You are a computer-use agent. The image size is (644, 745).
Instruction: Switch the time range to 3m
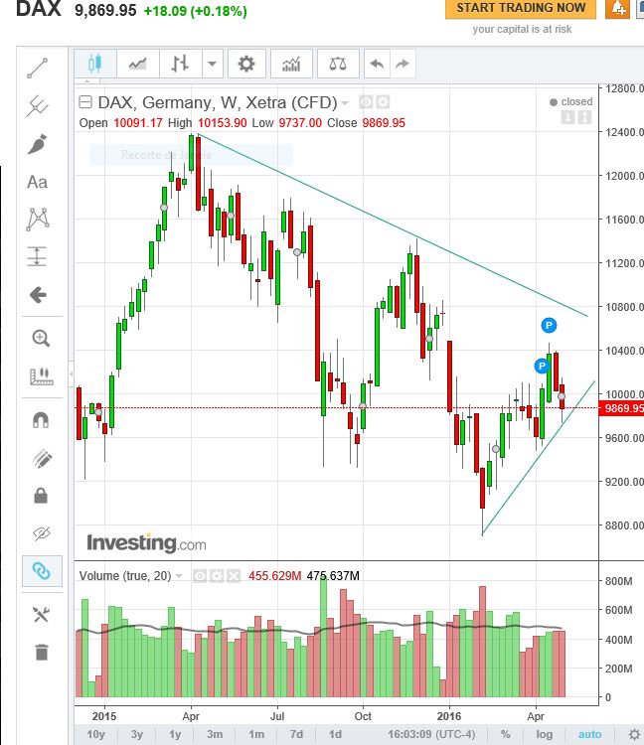coord(215,734)
